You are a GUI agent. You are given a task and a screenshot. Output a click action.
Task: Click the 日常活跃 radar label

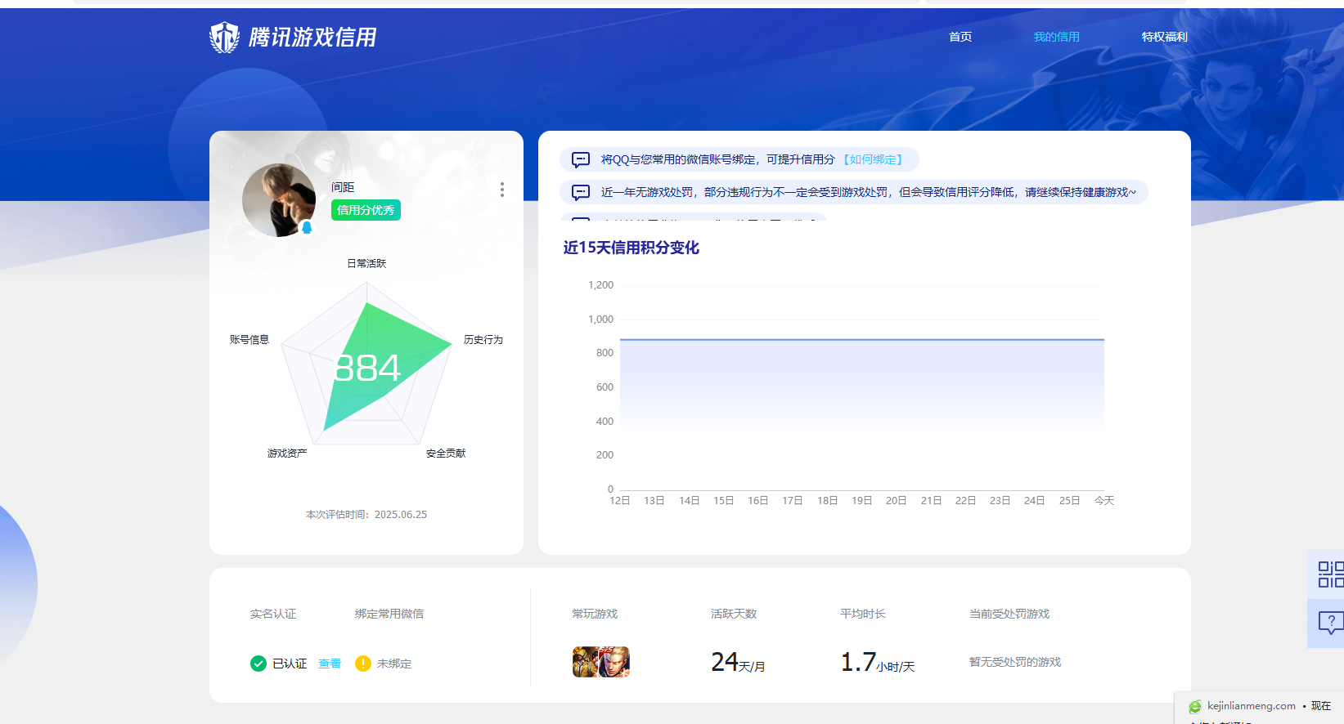366,263
